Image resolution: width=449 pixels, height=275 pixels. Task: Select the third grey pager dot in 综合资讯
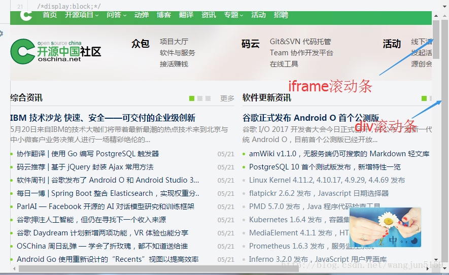click(208, 98)
